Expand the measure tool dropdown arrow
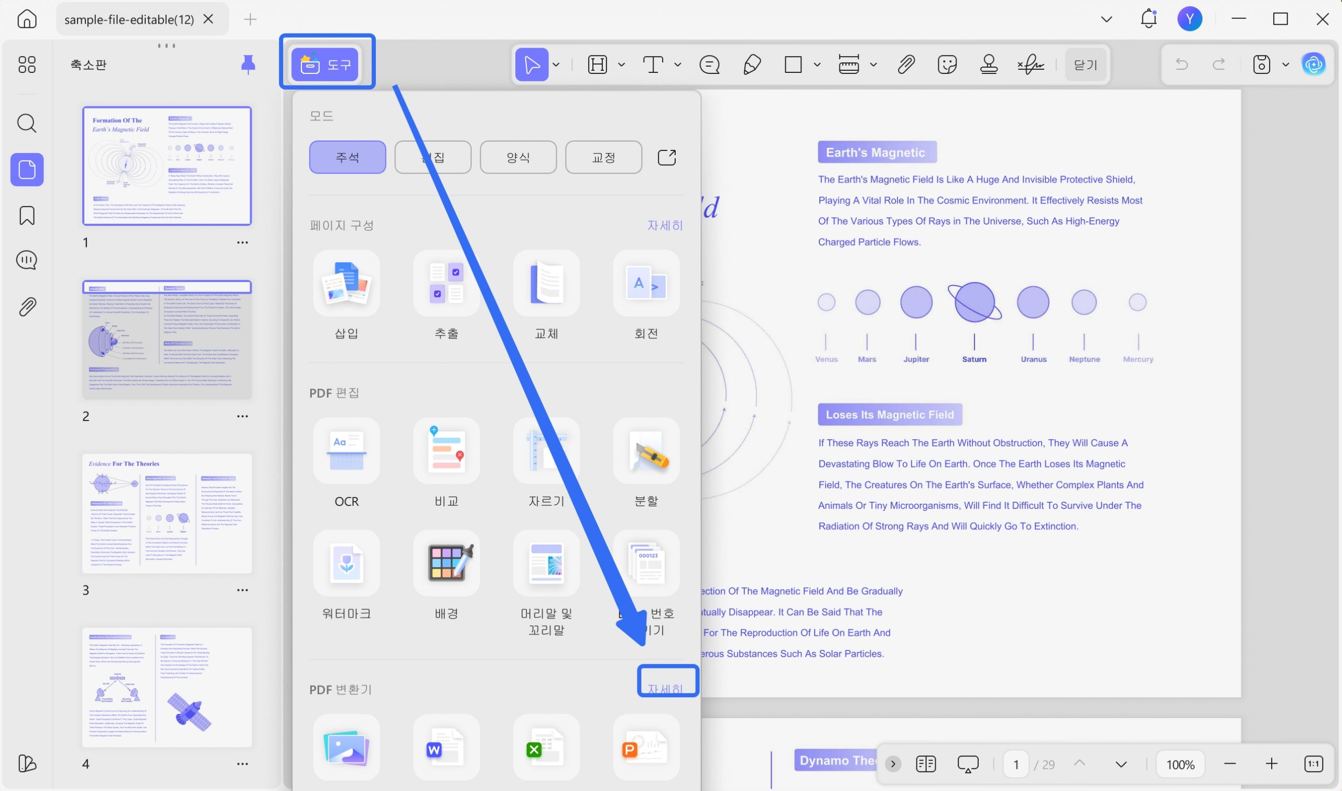This screenshot has width=1342, height=791. coord(873,64)
